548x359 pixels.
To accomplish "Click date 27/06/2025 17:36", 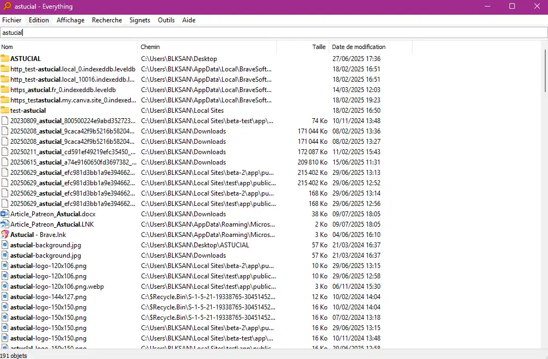I will (356, 59).
